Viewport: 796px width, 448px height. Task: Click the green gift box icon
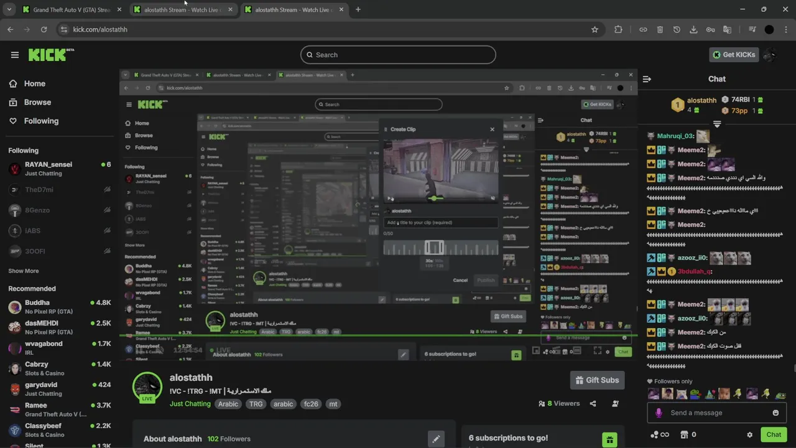(609, 440)
